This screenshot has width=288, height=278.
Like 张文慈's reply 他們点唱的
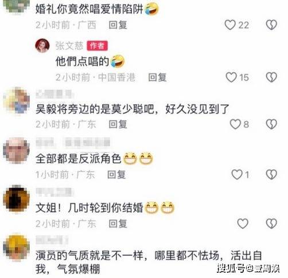[x=231, y=77]
